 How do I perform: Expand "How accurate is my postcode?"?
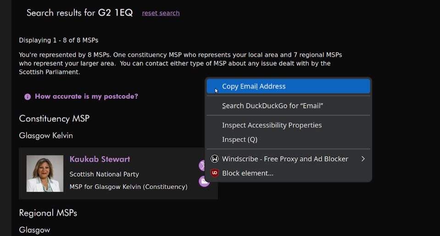[x=86, y=97]
